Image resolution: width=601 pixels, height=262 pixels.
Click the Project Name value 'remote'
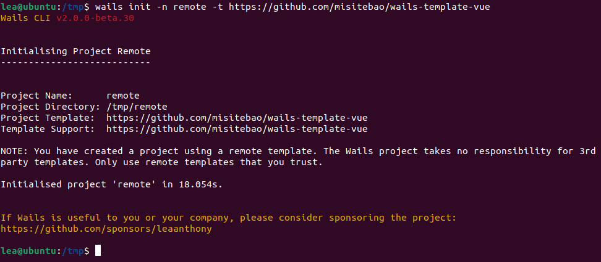tap(123, 96)
